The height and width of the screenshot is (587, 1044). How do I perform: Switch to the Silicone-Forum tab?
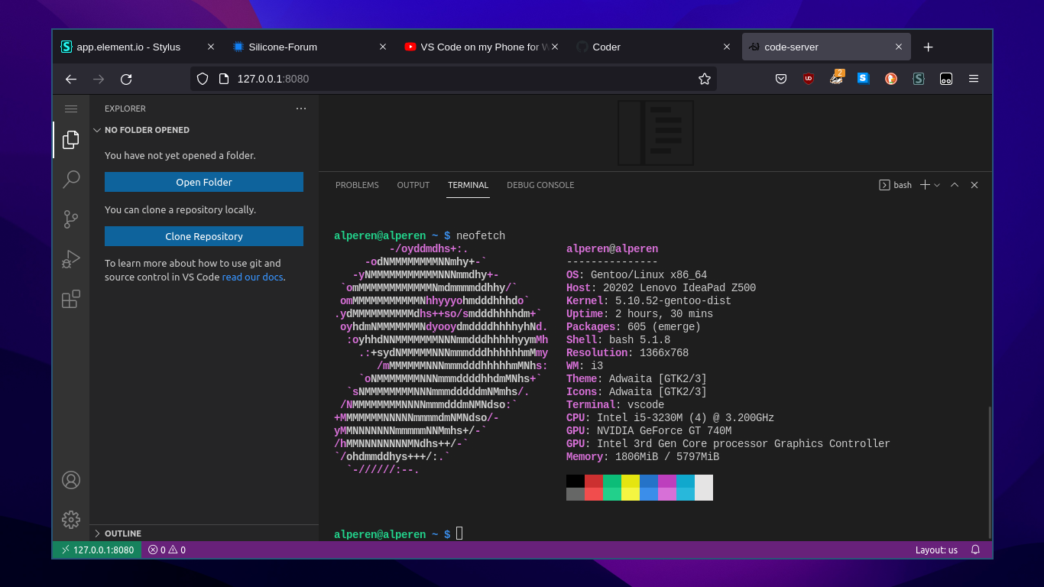[x=310, y=47]
